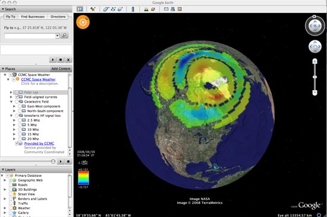Image resolution: width=327 pixels, height=217 pixels.
Task: Adjust the Places opacity slider knob
Action: click(x=53, y=161)
